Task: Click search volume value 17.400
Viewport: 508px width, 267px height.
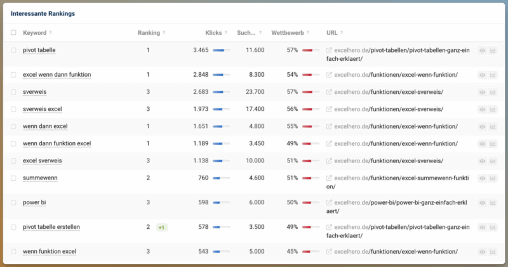Action: [255, 109]
